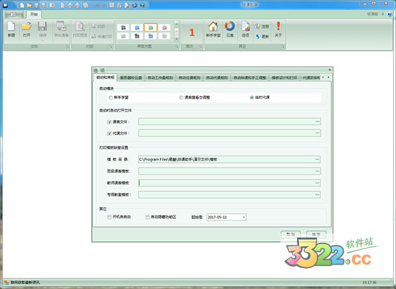Pick the highlighted green theme swatch
396x289 pixels.
point(150,27)
